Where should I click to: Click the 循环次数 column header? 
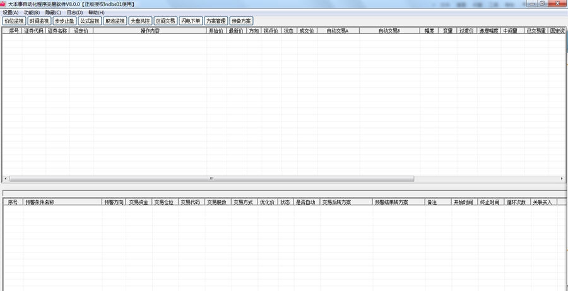(518, 202)
